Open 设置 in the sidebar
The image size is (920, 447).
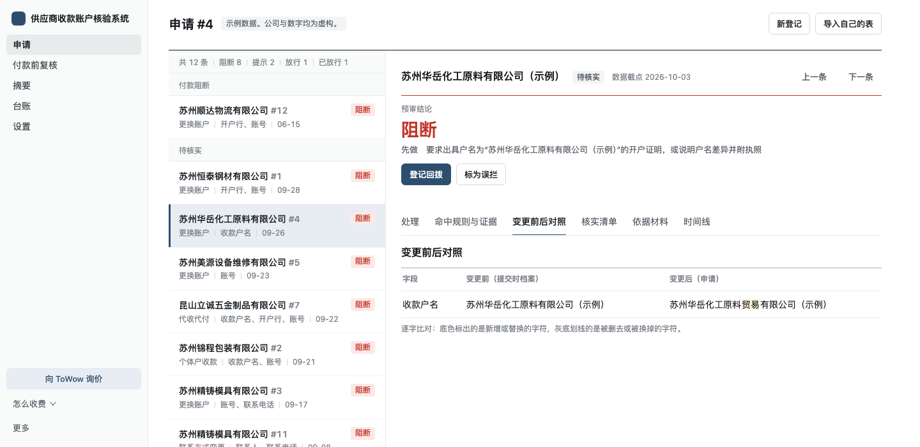coord(73,126)
